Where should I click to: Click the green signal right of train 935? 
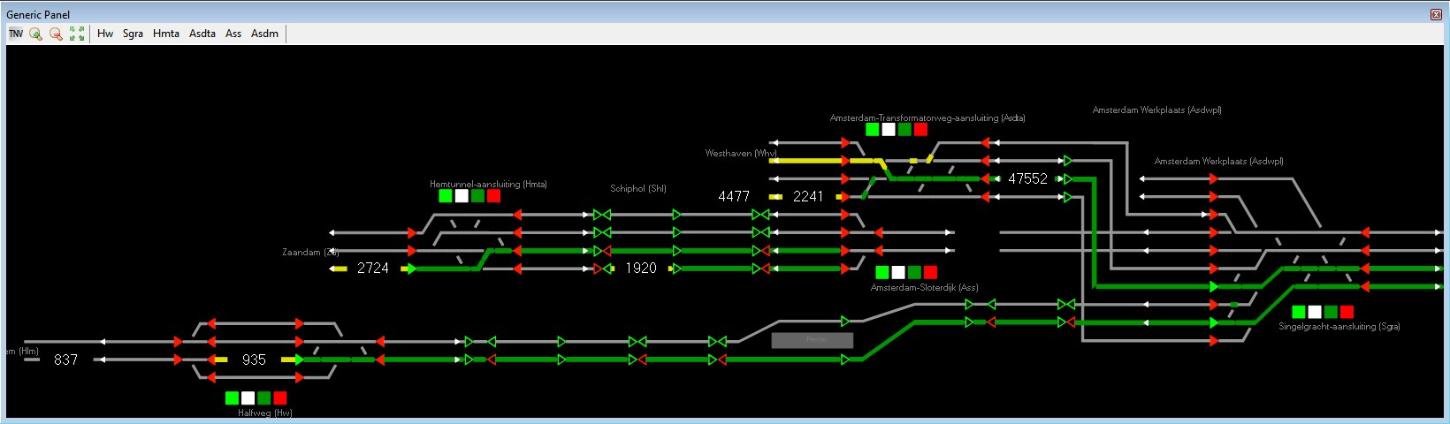click(x=300, y=360)
